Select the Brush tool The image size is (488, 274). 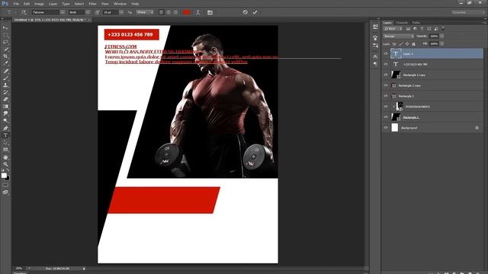[5, 78]
